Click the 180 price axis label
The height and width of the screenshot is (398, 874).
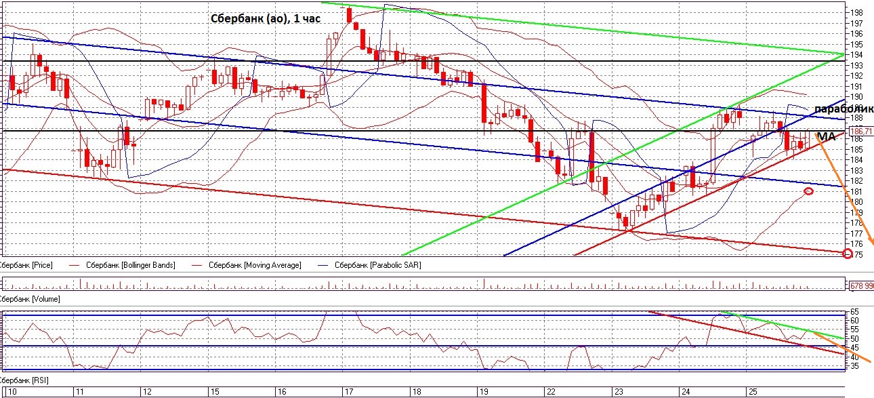pos(857,201)
